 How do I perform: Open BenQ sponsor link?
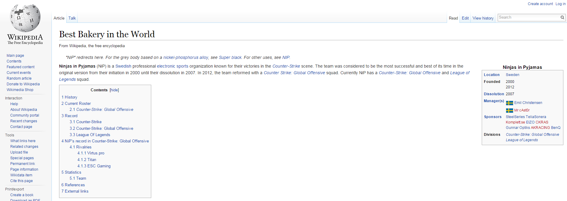click(x=556, y=128)
